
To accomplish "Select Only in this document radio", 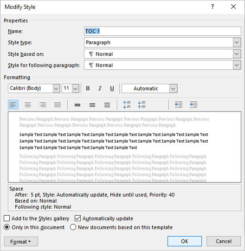I will pos(6,227).
